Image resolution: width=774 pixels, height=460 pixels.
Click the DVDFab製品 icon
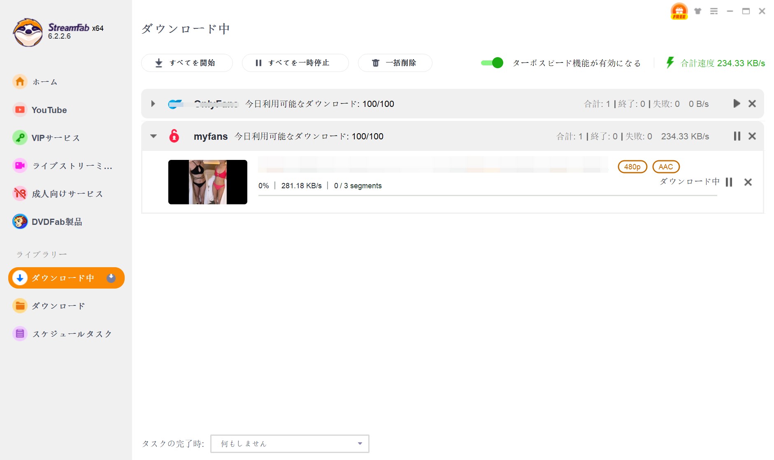[x=20, y=222]
